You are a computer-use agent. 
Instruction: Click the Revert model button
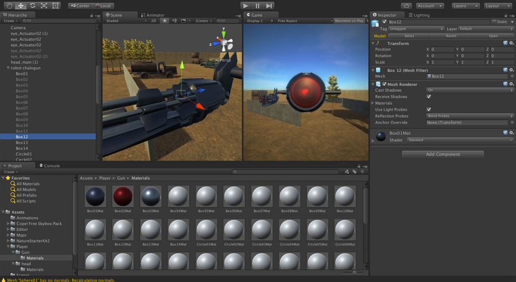coord(450,36)
